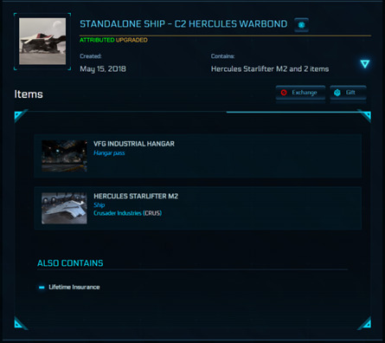
Task: Click the Gift button
Action: [348, 93]
